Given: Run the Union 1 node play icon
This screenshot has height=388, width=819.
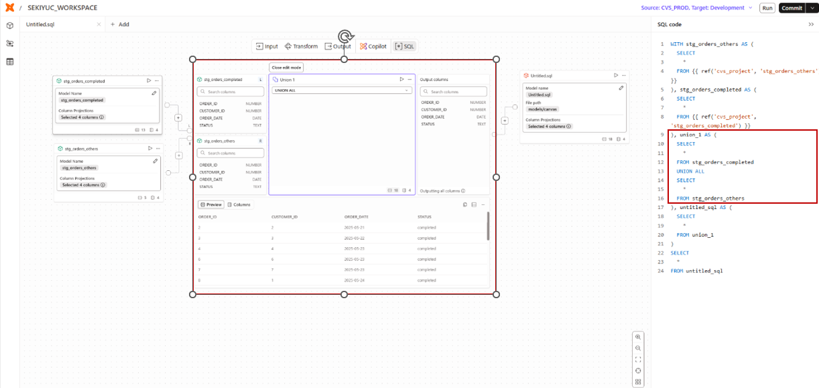Looking at the screenshot, I should coord(401,79).
